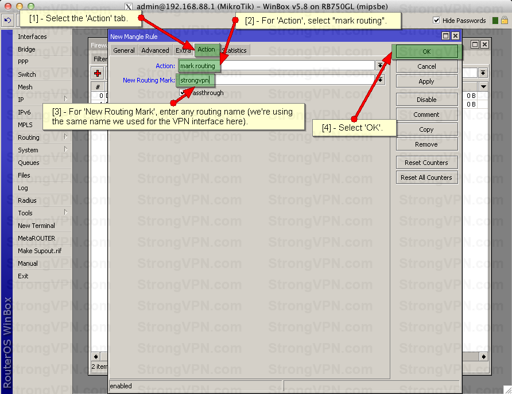Switch to the Advanced tab
Screen dimensions: 512x394
[155, 50]
